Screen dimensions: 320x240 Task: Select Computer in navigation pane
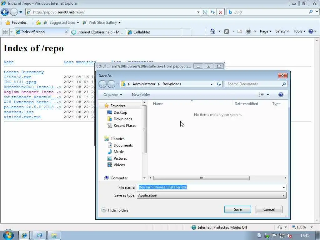coord(119,178)
